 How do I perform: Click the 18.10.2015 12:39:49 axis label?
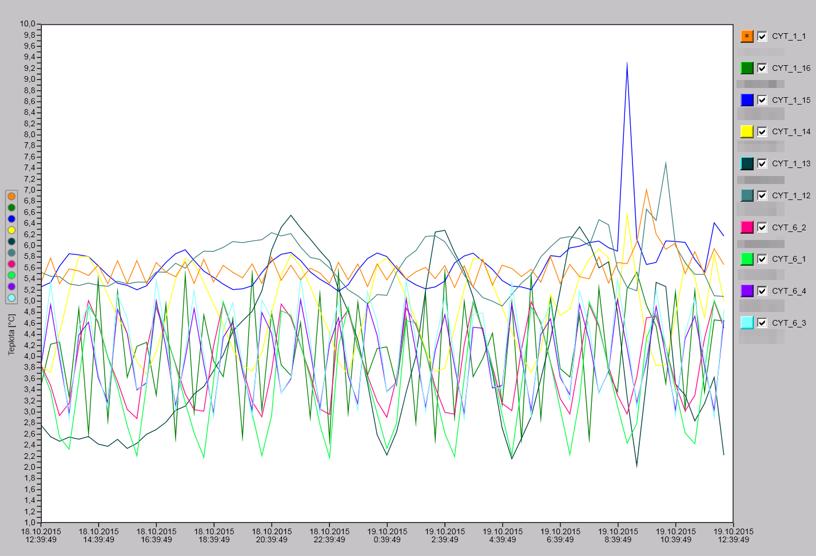pos(41,535)
